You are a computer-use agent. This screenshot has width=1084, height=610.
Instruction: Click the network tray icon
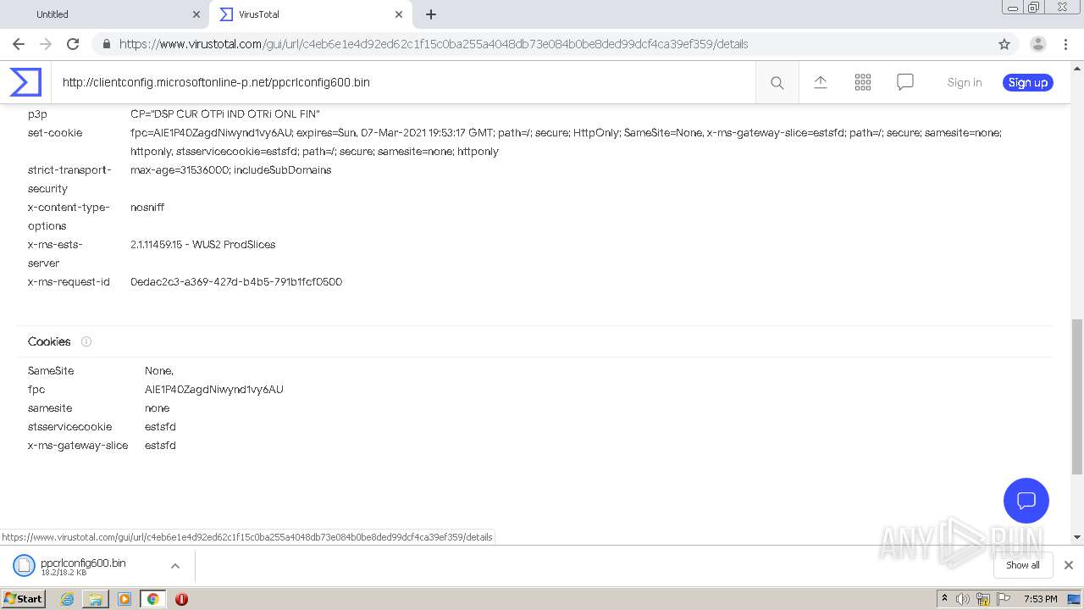pyautogui.click(x=983, y=599)
